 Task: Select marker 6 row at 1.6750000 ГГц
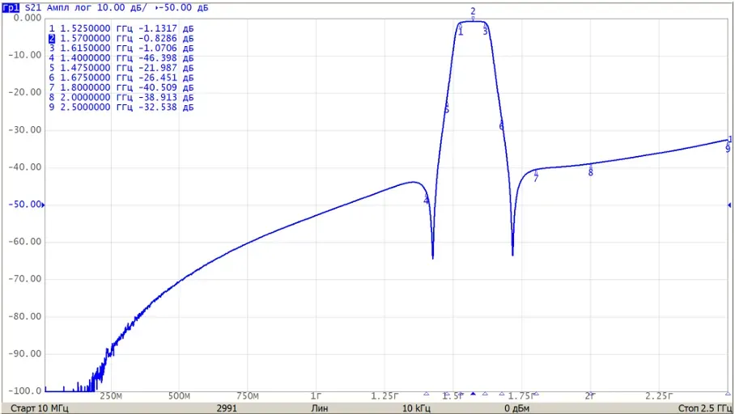[x=121, y=78]
